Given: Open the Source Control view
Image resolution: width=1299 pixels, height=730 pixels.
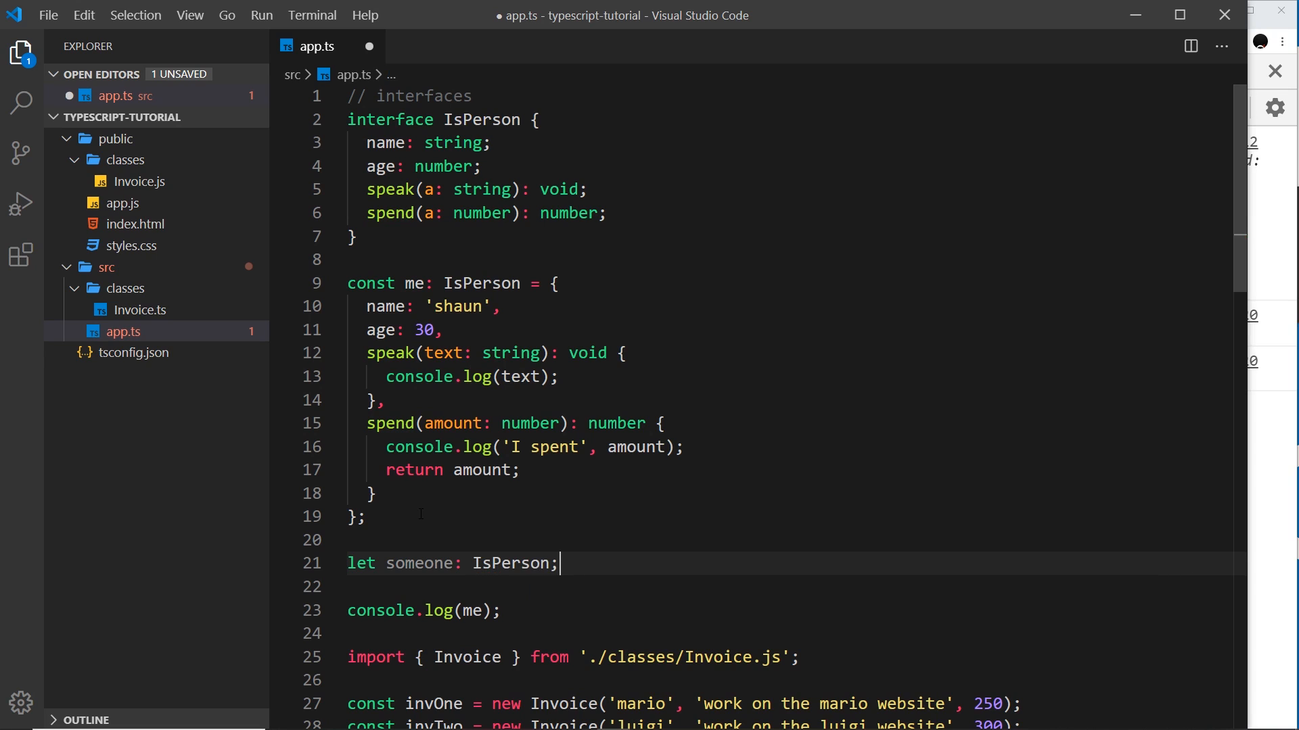Looking at the screenshot, I should [22, 153].
